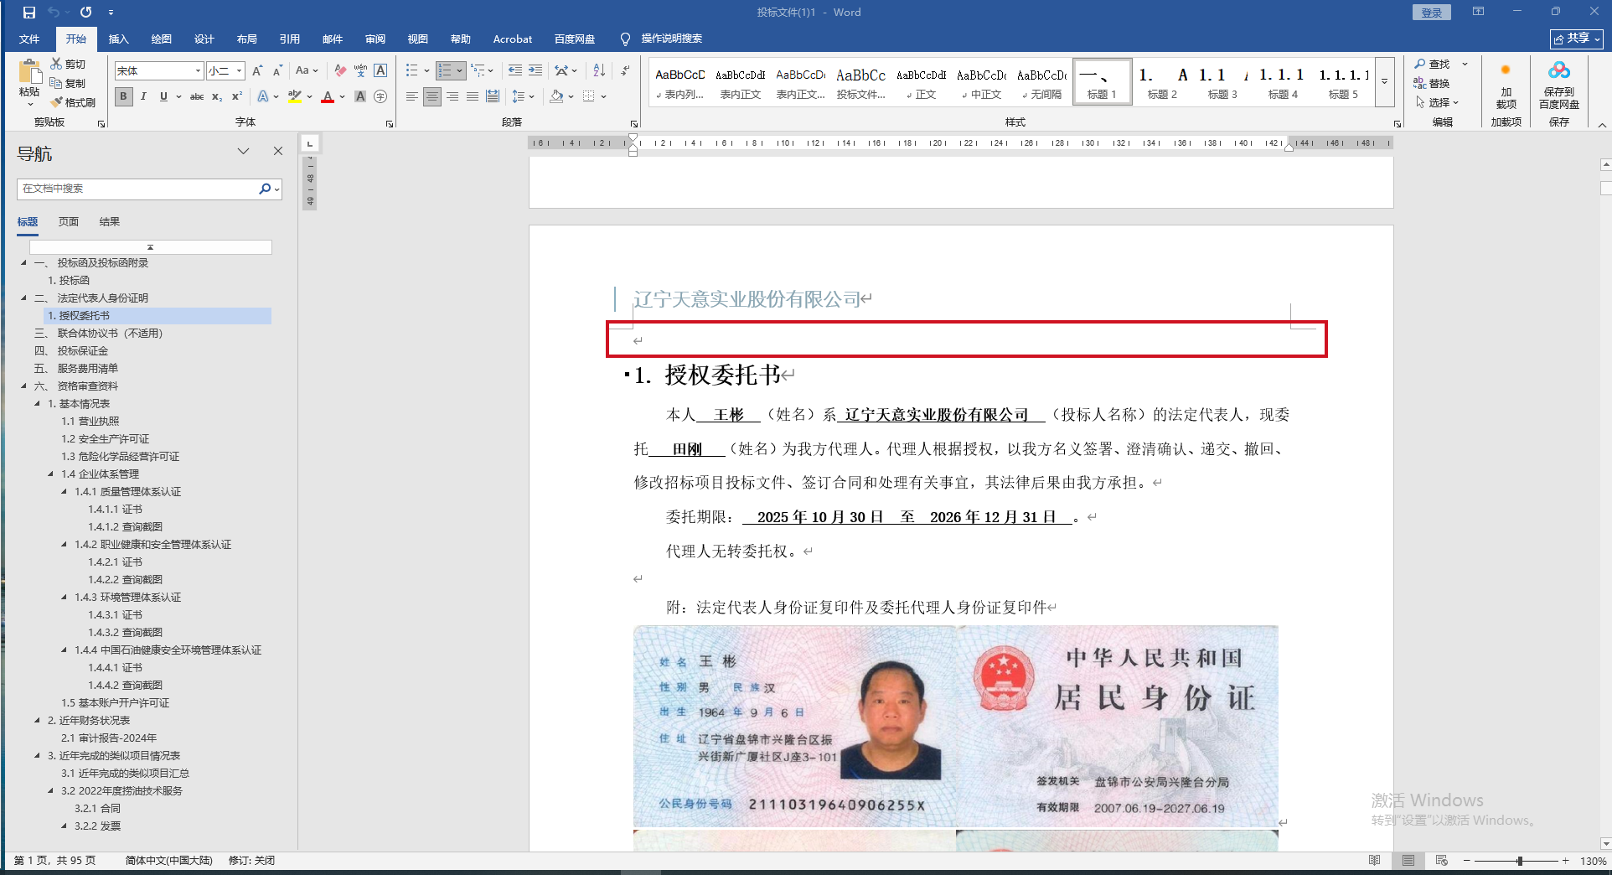This screenshot has height=875, width=1612.
Task: Open the font size dropdown (小二)
Action: point(239,71)
